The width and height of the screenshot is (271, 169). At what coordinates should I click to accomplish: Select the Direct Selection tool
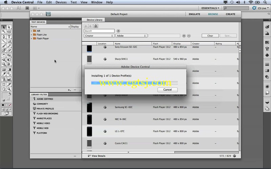tap(9, 27)
